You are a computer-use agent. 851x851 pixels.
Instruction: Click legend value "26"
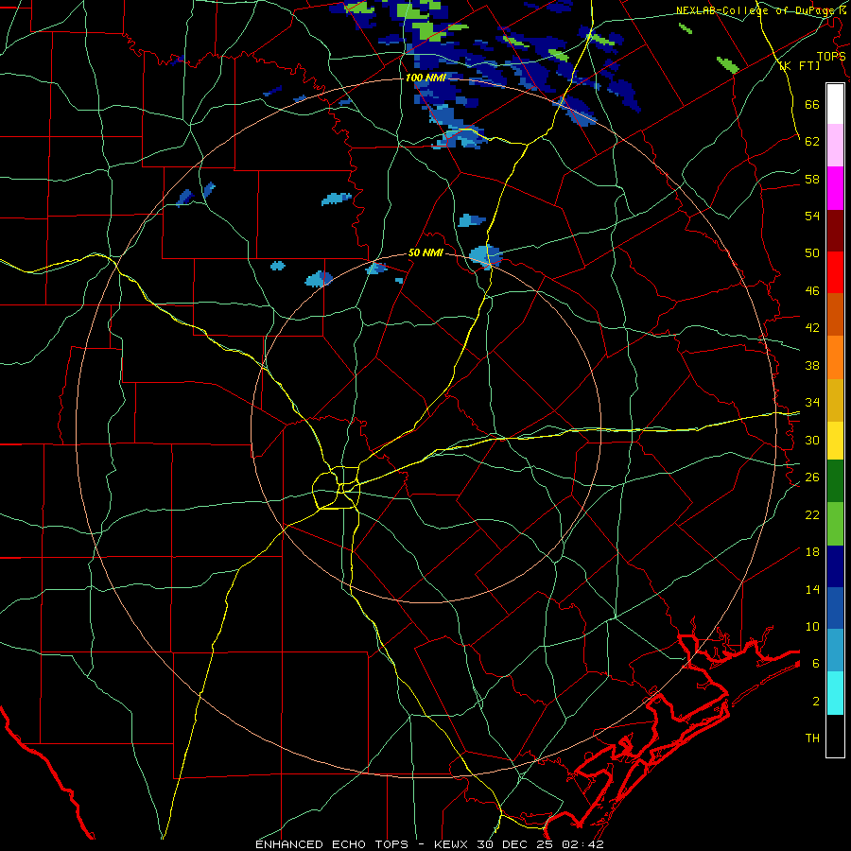(x=812, y=477)
